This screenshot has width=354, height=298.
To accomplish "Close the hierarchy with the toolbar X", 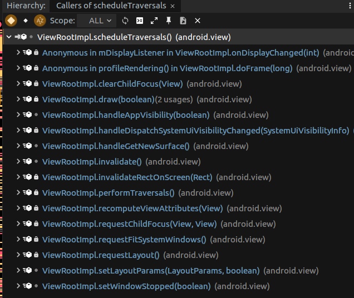I will click(198, 21).
